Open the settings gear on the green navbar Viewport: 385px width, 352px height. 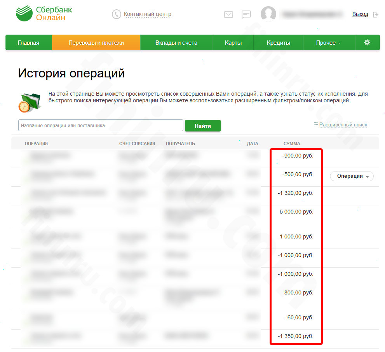point(367,42)
